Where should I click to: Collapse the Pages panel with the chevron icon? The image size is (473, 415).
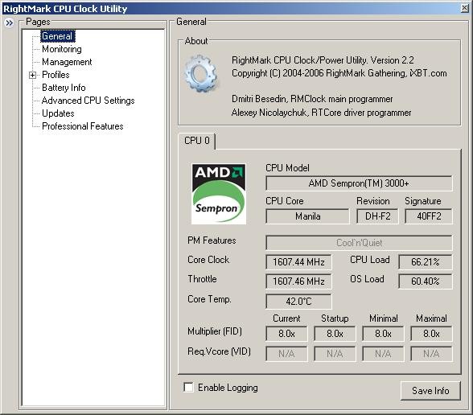(10, 23)
